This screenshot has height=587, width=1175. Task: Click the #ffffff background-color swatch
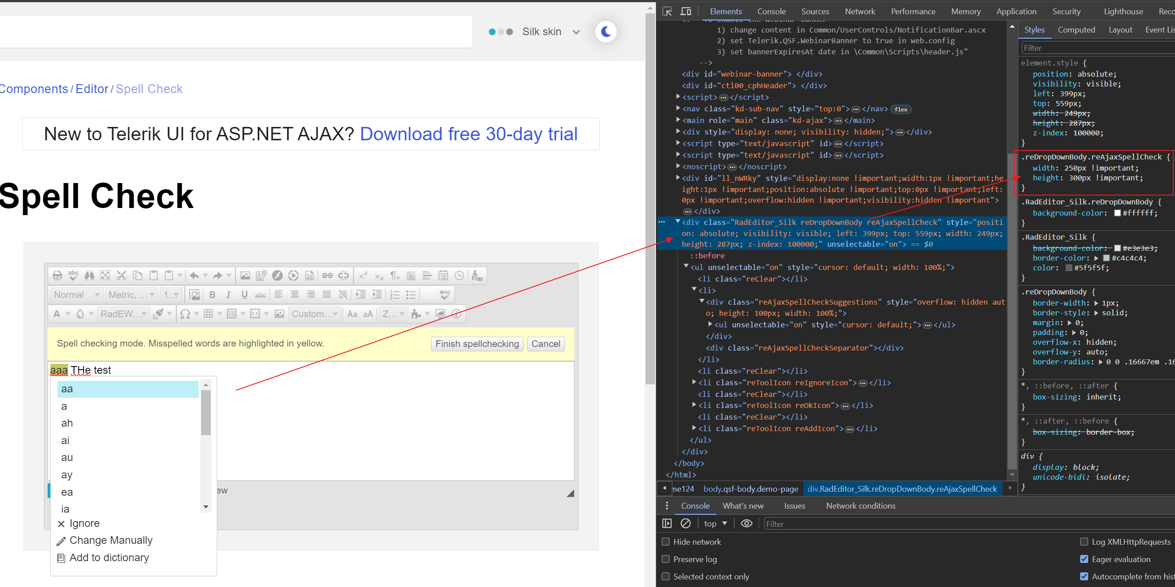1117,213
